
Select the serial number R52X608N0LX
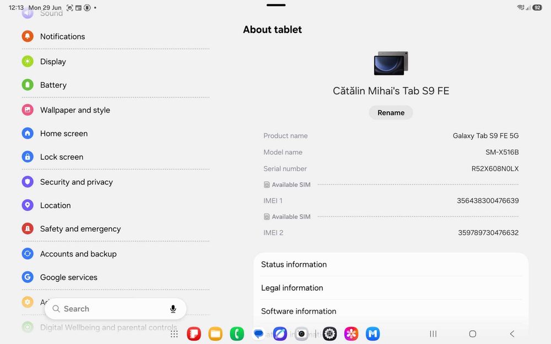(495, 169)
